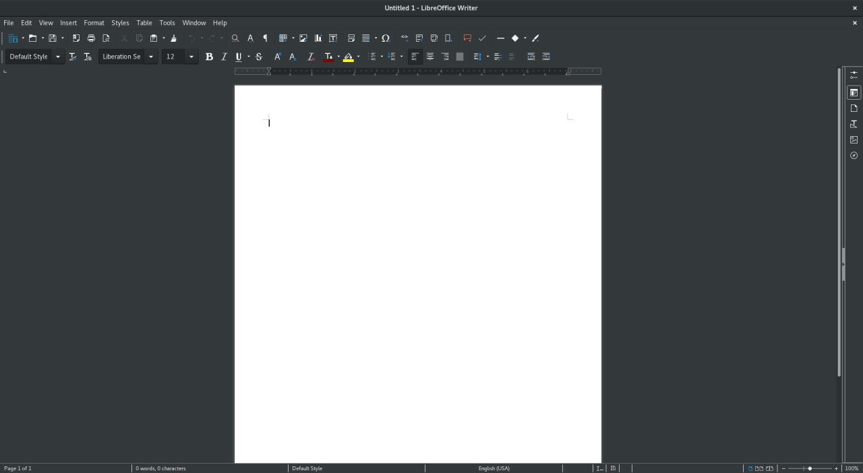Open Paragraph Style dropdown arrow

coord(58,57)
